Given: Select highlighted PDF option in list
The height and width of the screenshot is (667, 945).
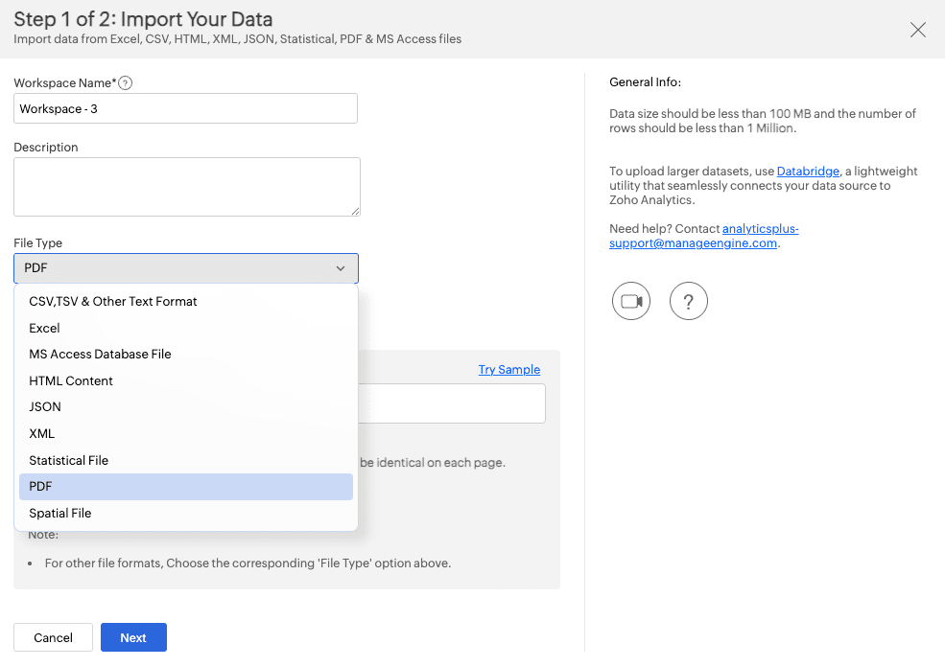Looking at the screenshot, I should click(x=185, y=487).
